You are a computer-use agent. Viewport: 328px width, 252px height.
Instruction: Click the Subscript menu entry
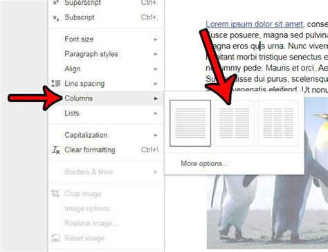(107, 17)
